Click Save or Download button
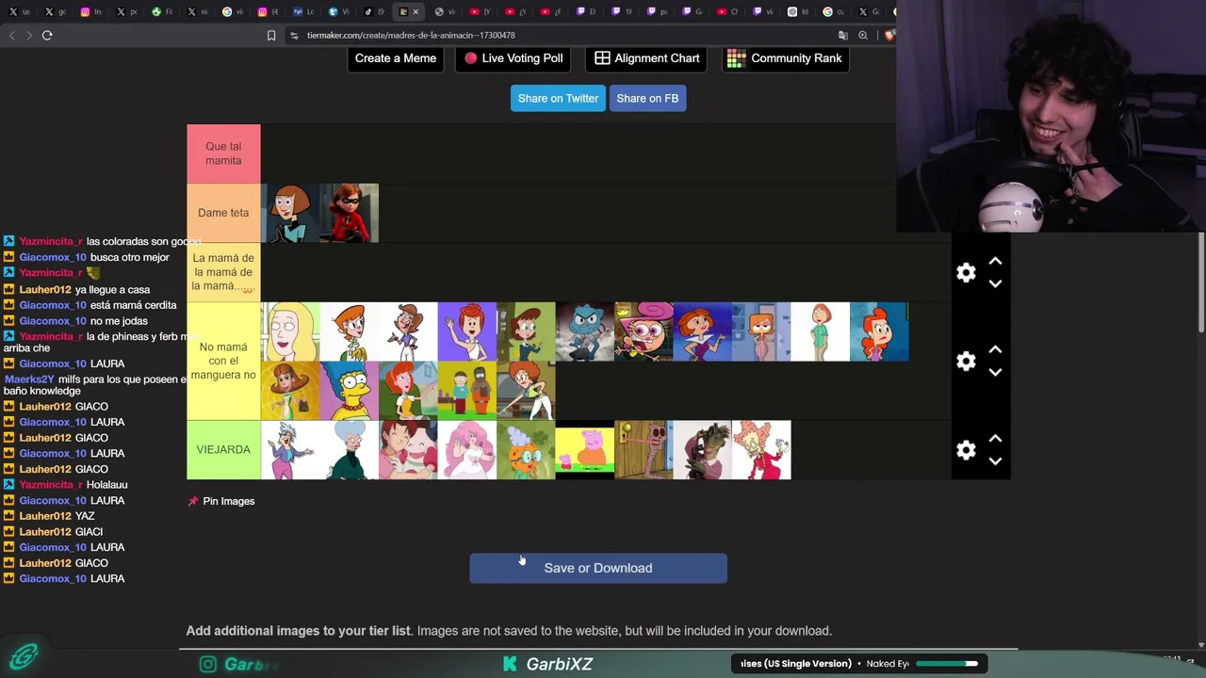The image size is (1206, 678). point(598,568)
